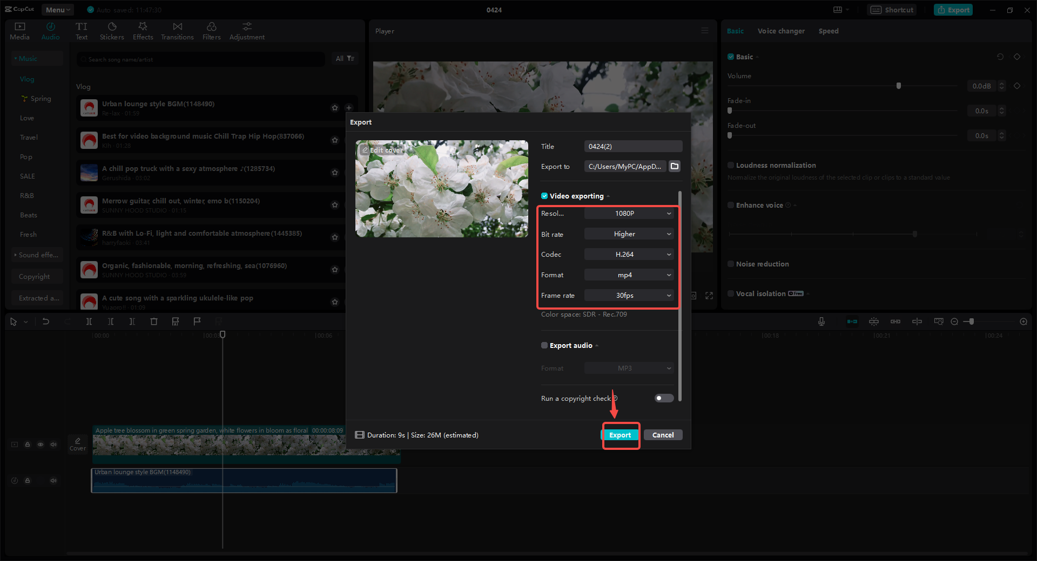The image size is (1037, 561).
Task: Open the audio Format MP3 dropdown
Action: pyautogui.click(x=629, y=368)
